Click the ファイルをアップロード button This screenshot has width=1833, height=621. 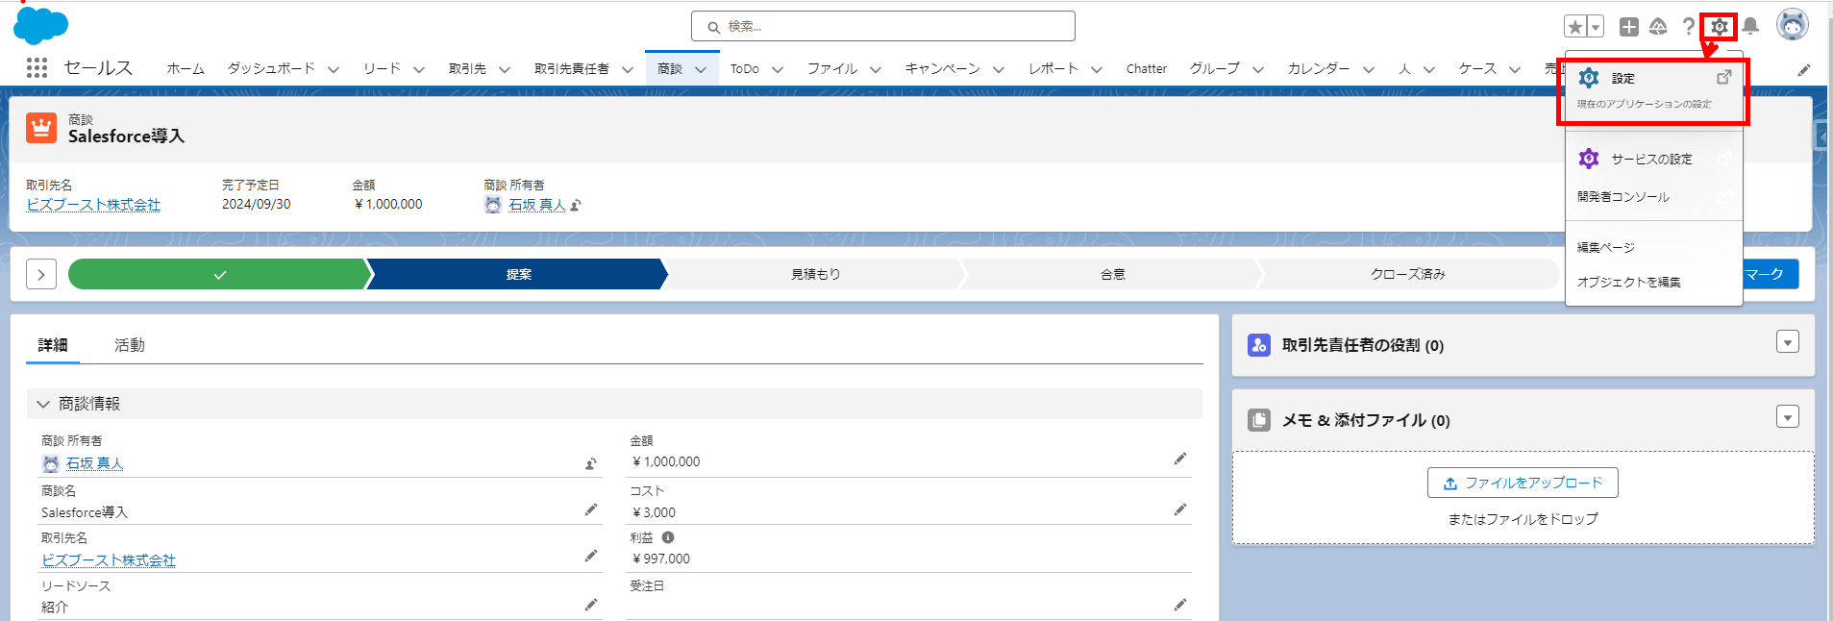(x=1523, y=483)
